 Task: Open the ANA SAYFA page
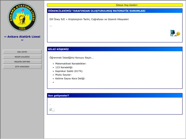click(22, 52)
